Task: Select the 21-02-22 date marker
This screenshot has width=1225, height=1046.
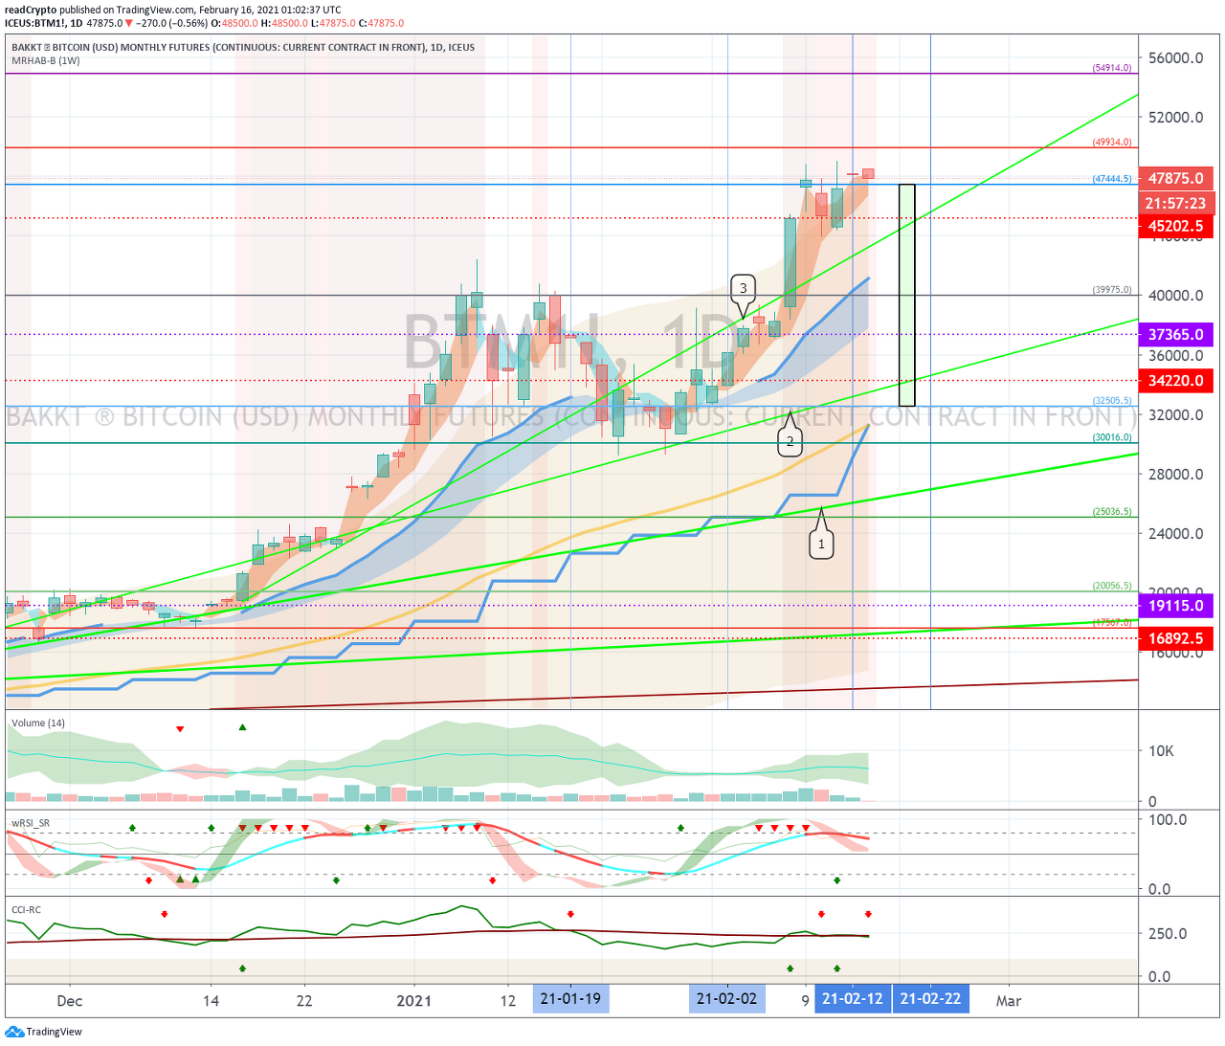Action: point(930,999)
